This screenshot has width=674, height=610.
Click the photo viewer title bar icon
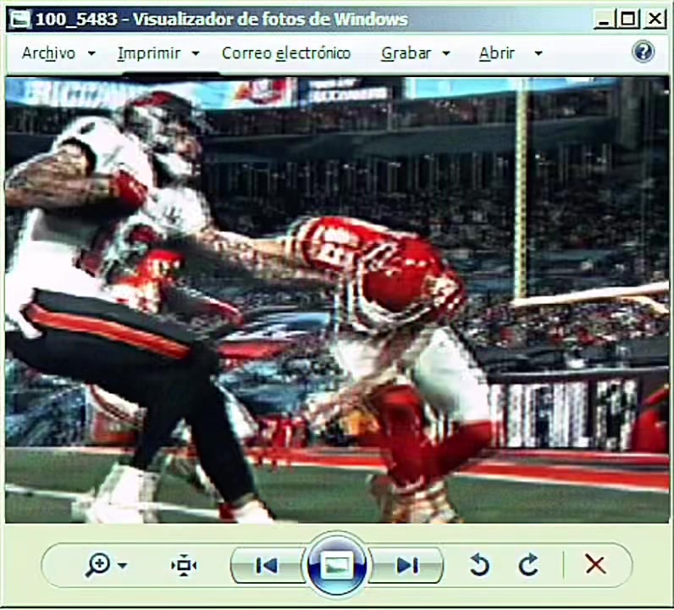tap(19, 19)
